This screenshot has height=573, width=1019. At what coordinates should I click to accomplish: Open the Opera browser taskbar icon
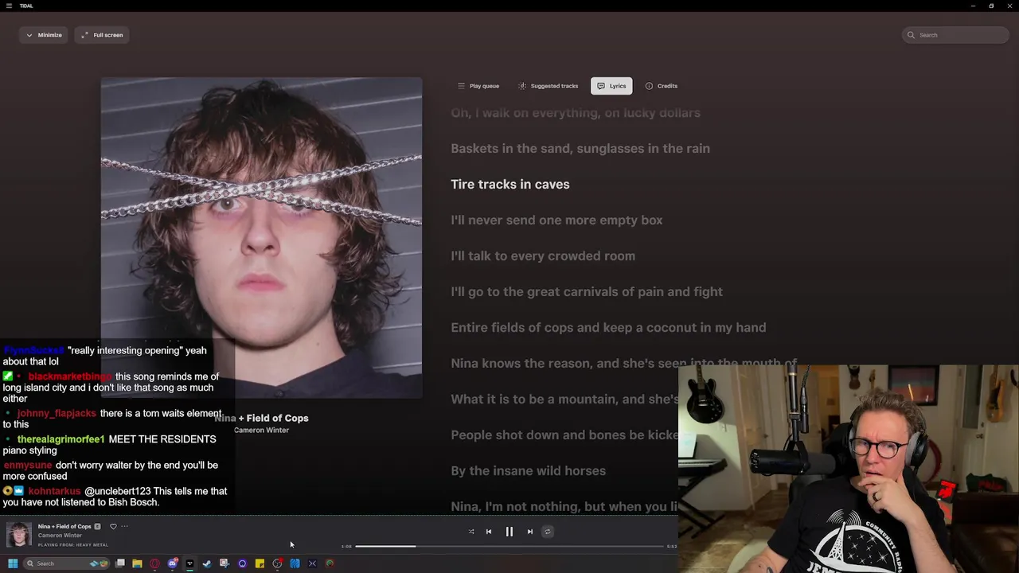154,563
